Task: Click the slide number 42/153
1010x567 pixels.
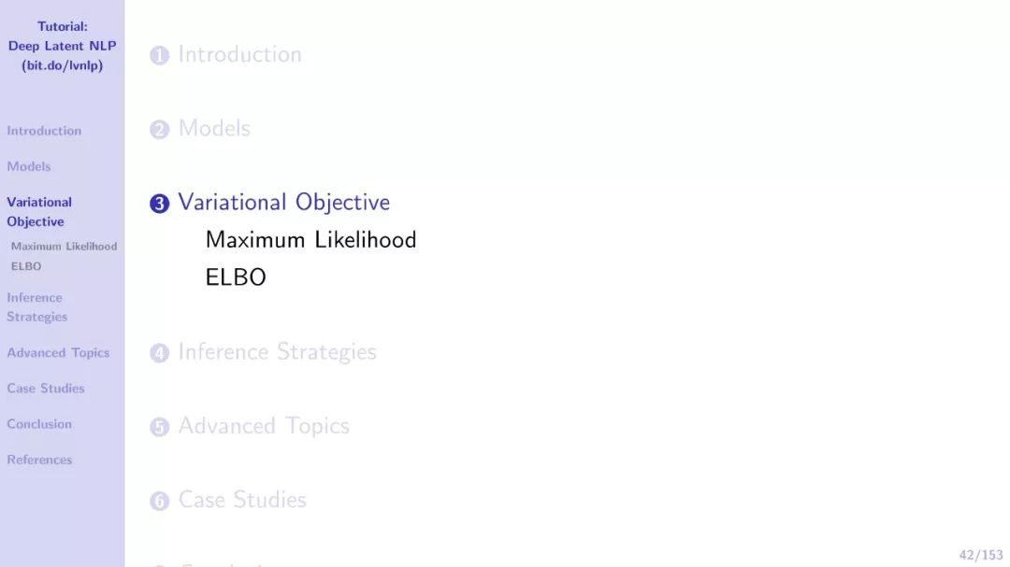Action: pos(981,555)
